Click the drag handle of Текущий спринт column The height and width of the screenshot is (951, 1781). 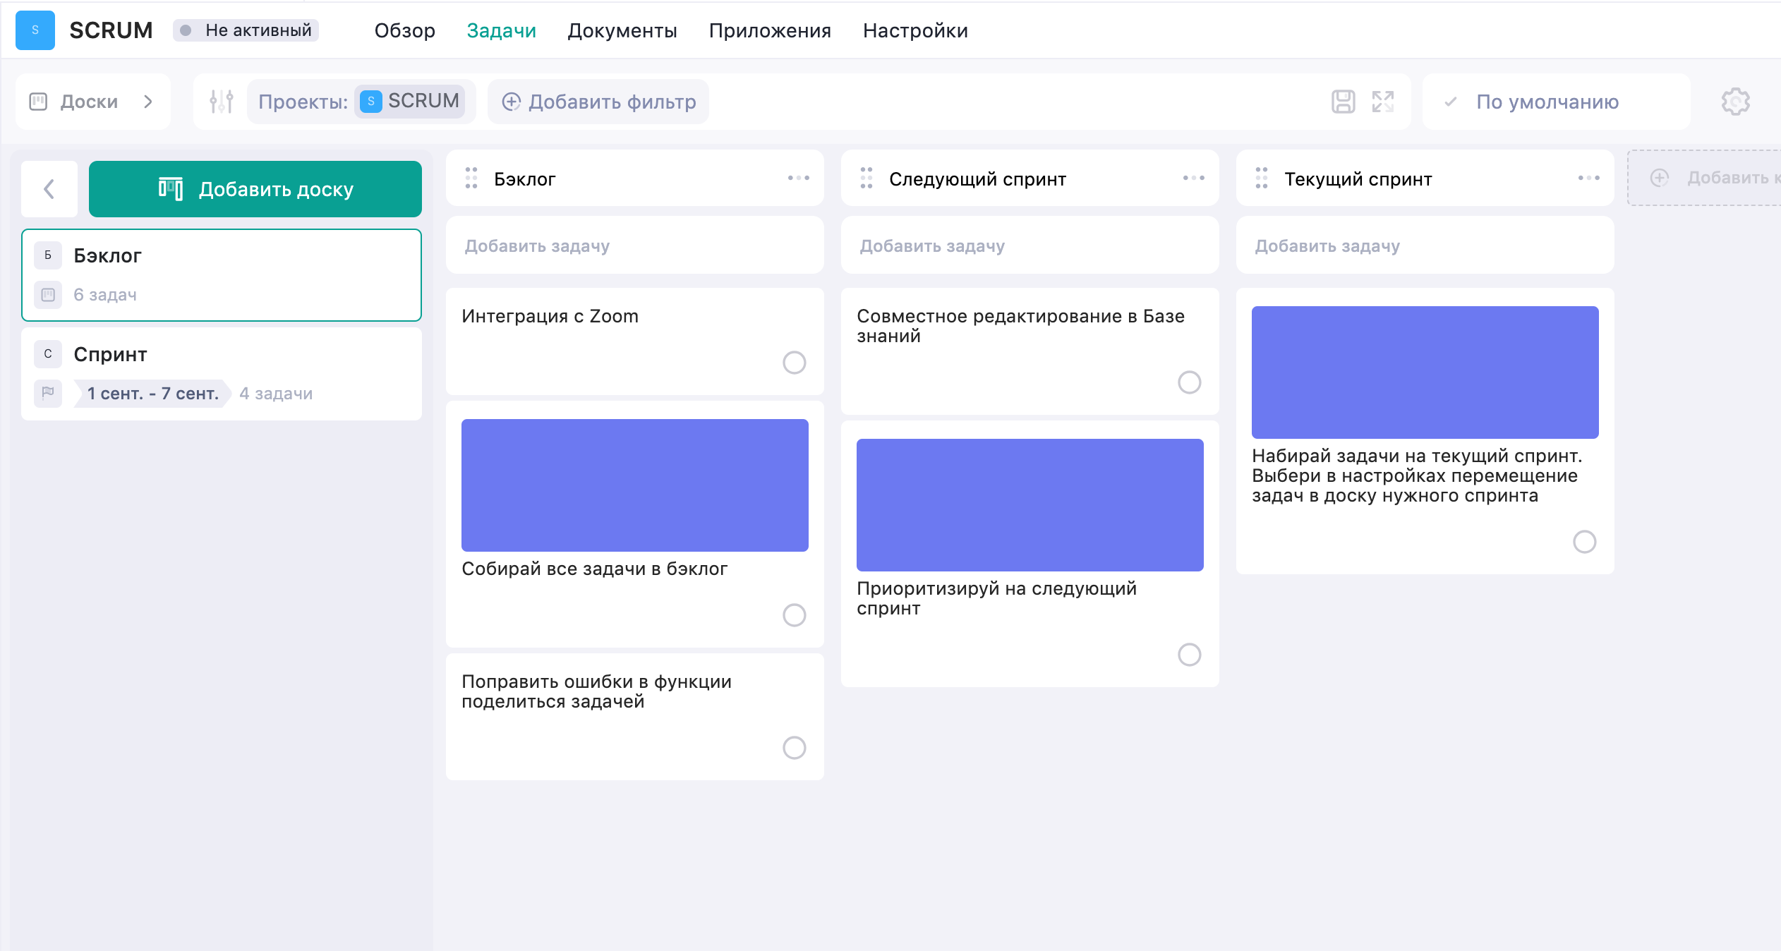point(1262,178)
